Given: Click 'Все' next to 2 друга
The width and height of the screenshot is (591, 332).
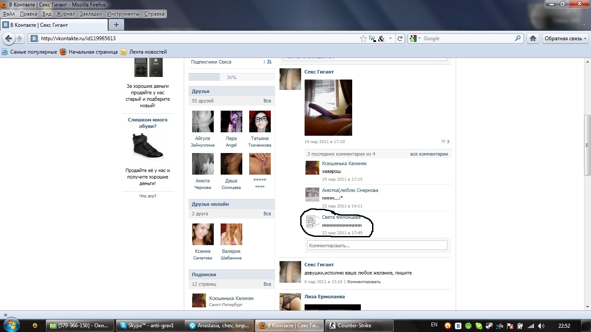Looking at the screenshot, I should (x=267, y=214).
